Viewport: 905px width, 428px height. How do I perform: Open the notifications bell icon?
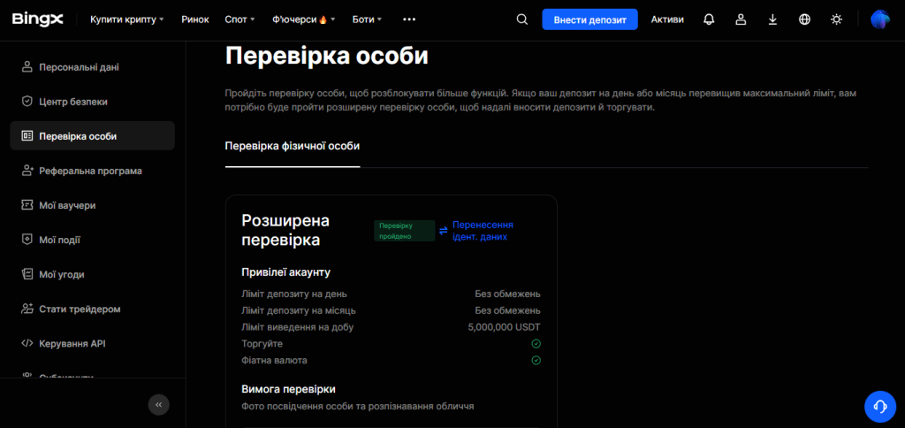tap(709, 19)
